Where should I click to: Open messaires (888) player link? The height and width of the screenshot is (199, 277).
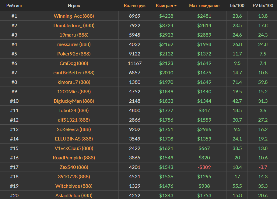tap(74, 44)
